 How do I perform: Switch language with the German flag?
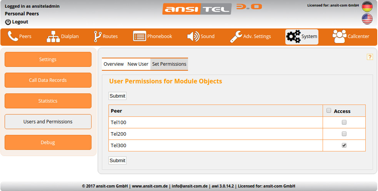pos(367,7)
